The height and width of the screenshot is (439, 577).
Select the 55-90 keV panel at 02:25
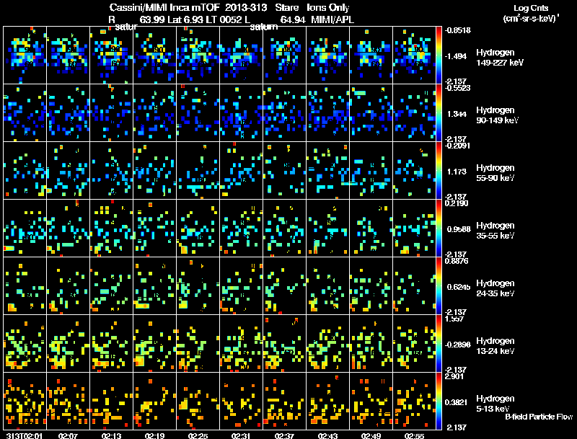198,171
